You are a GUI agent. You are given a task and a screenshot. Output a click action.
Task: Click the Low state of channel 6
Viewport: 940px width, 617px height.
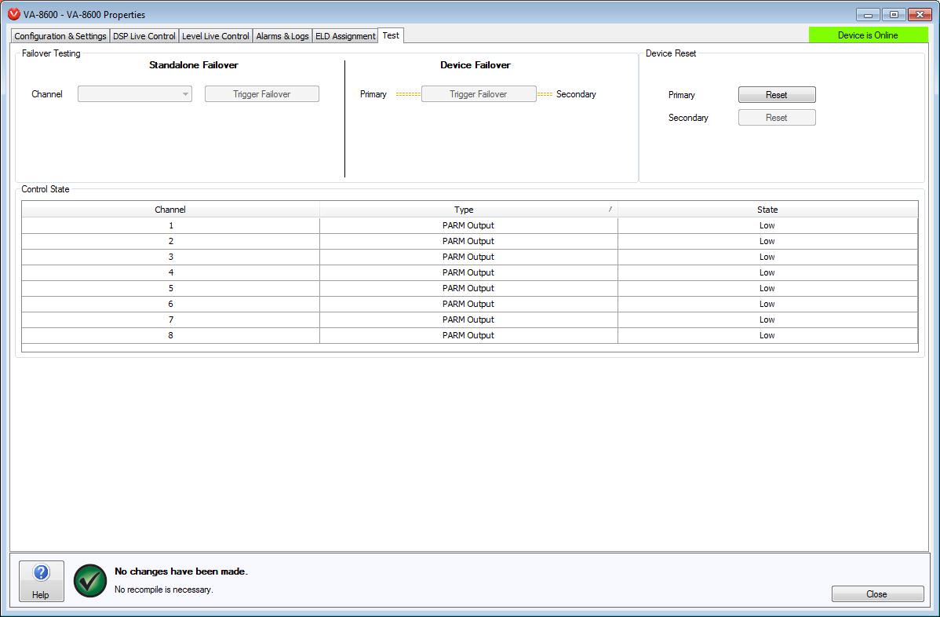tap(767, 304)
